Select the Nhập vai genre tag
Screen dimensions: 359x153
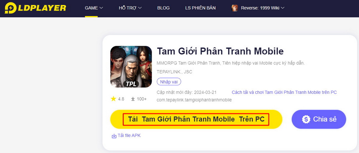[169, 82]
